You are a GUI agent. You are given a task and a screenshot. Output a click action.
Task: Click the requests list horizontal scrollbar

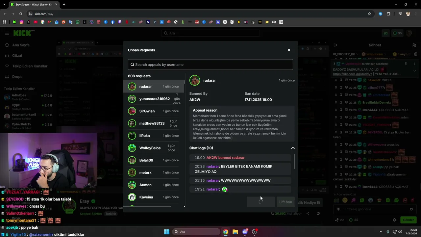149,207
